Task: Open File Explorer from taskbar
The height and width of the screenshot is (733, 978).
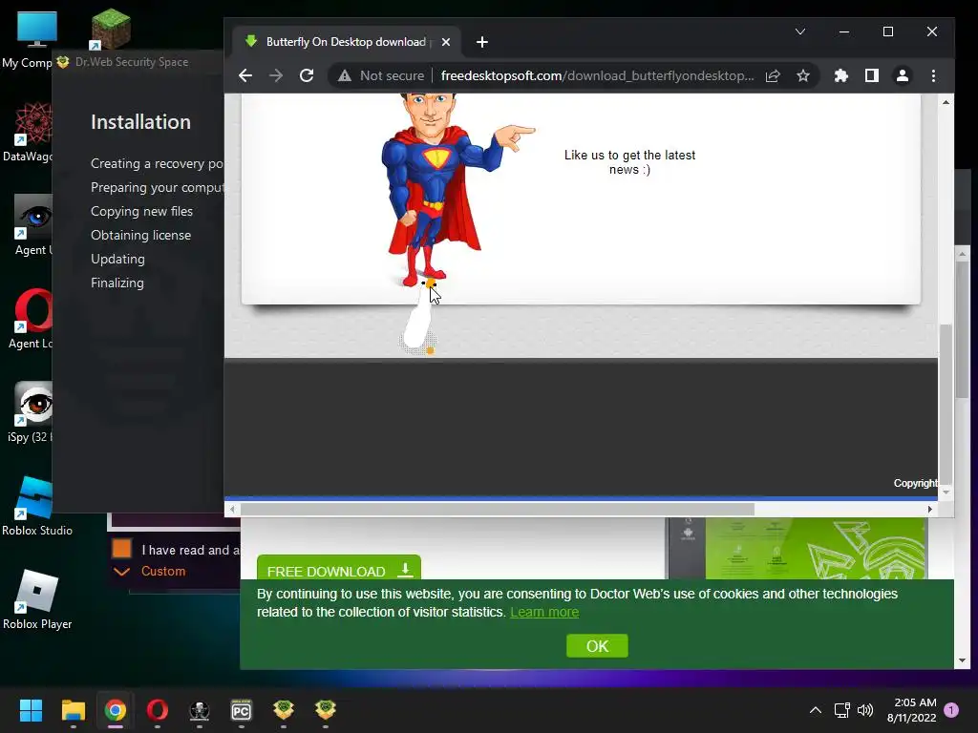Action: (x=73, y=710)
